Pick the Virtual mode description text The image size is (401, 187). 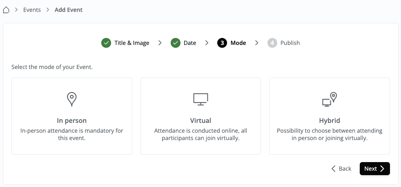200,134
